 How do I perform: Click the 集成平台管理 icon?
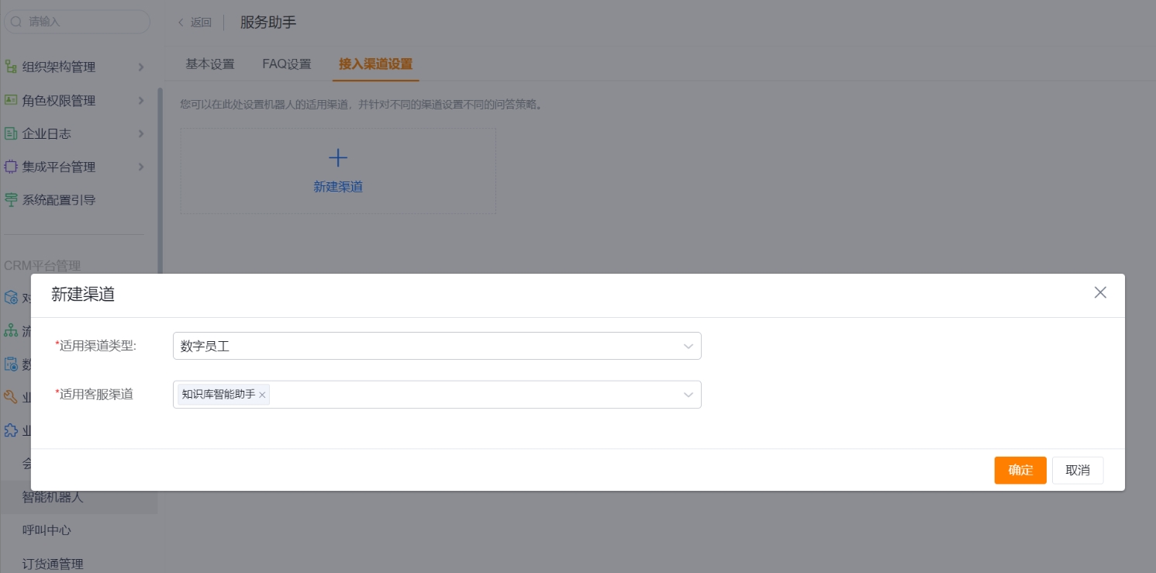[11, 167]
